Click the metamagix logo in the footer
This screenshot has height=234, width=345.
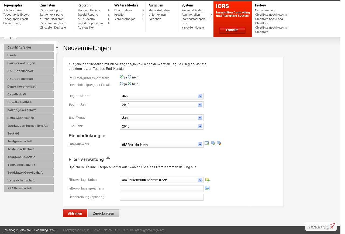pos(321,226)
